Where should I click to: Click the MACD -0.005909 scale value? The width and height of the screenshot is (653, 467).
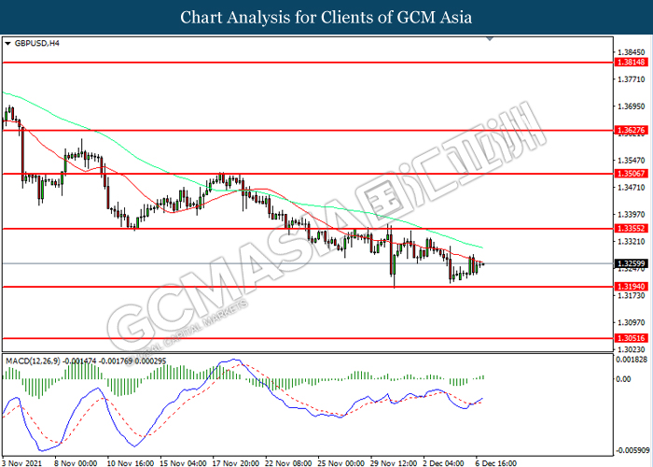[x=632, y=450]
